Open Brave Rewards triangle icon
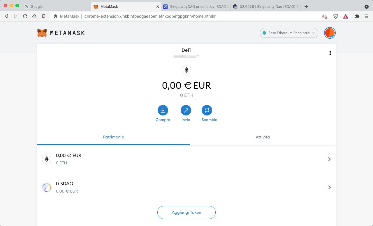Viewport: 373px width, 226px height. click(x=346, y=16)
